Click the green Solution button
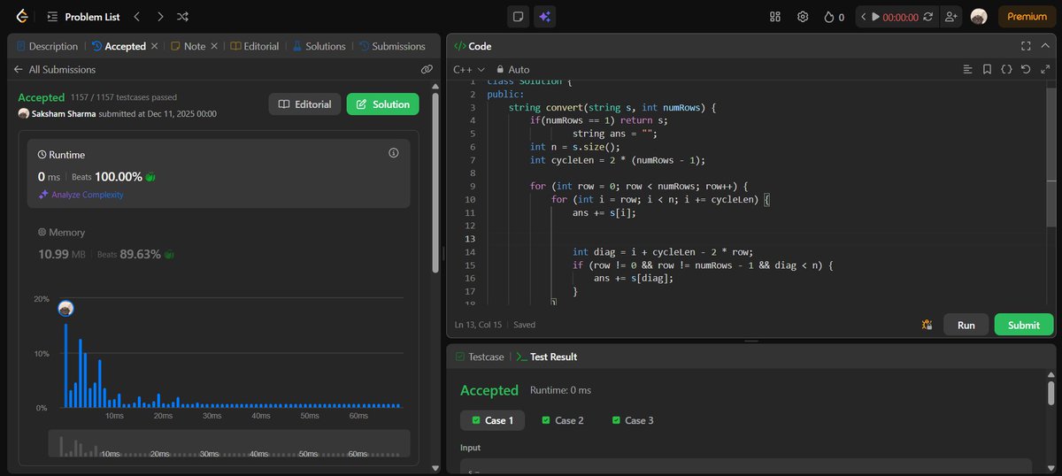Screen dimensions: 1062x476 [382, 104]
